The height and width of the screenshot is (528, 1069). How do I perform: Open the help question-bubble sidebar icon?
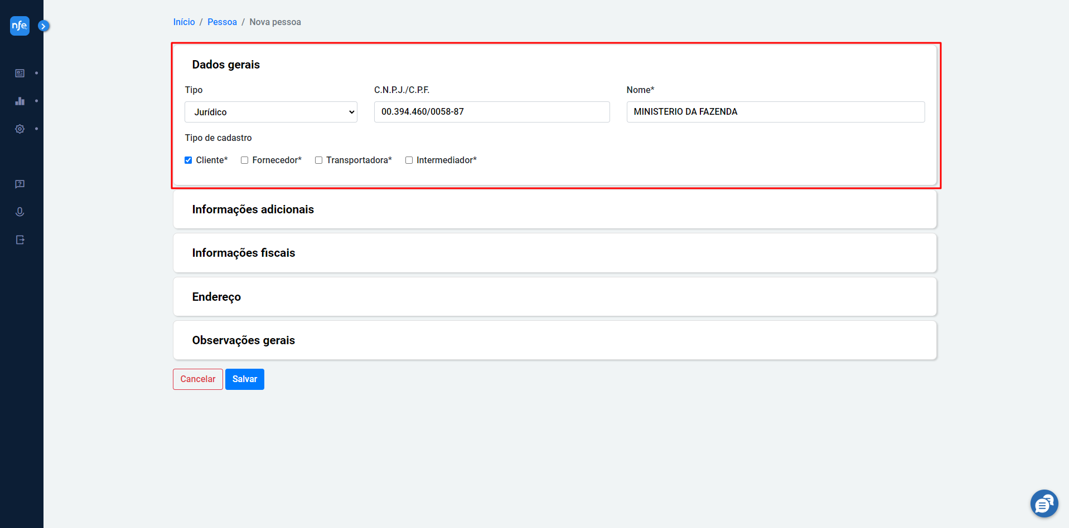tap(20, 184)
